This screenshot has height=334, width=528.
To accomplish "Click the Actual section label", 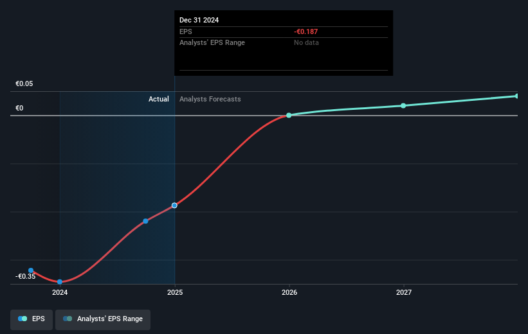I will (x=159, y=99).
